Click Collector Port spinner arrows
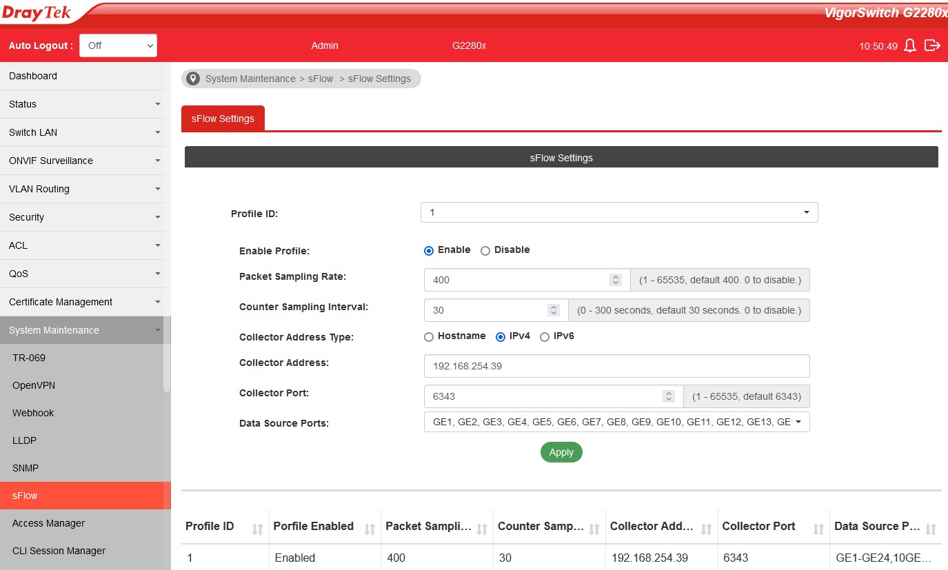The height and width of the screenshot is (570, 948). click(668, 396)
